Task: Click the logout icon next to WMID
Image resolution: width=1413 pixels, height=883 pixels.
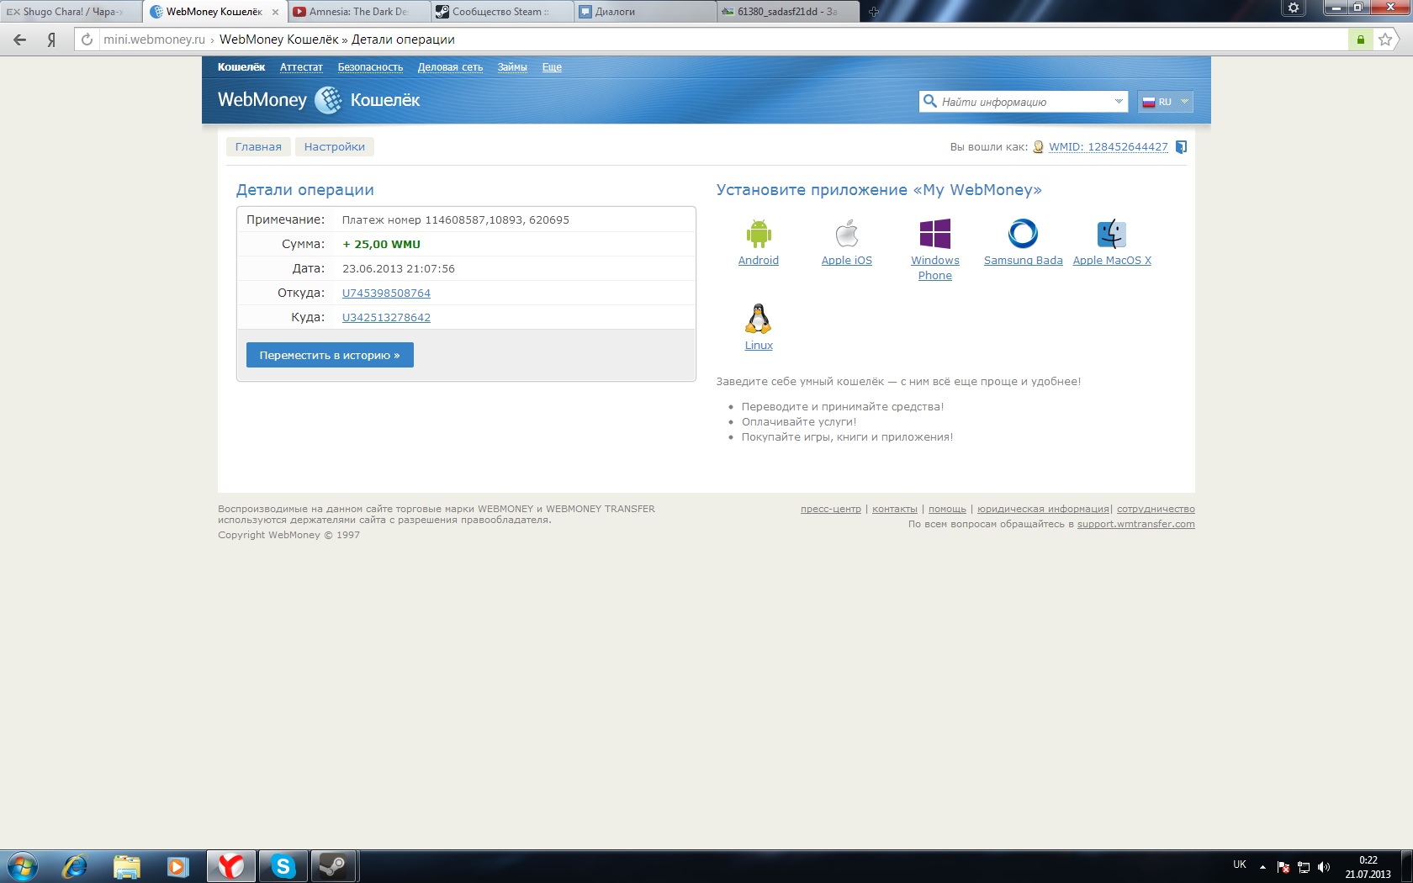Action: pyautogui.click(x=1181, y=147)
